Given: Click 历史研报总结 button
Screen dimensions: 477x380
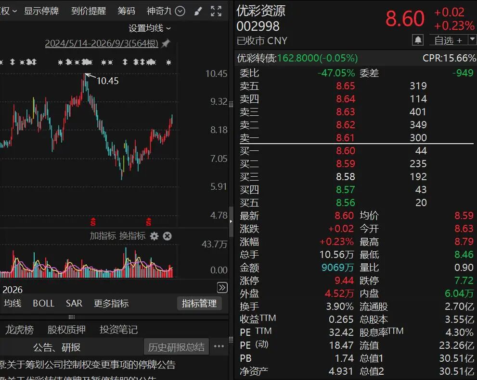Looking at the screenshot, I should pos(177,347).
